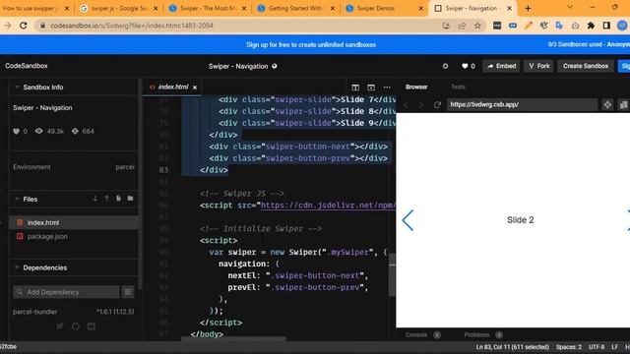Image resolution: width=630 pixels, height=354 pixels.
Task: Click the preview URL address field
Action: coord(523,105)
